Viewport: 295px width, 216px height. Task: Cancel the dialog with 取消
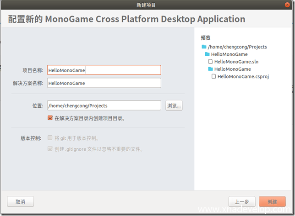(x=21, y=201)
